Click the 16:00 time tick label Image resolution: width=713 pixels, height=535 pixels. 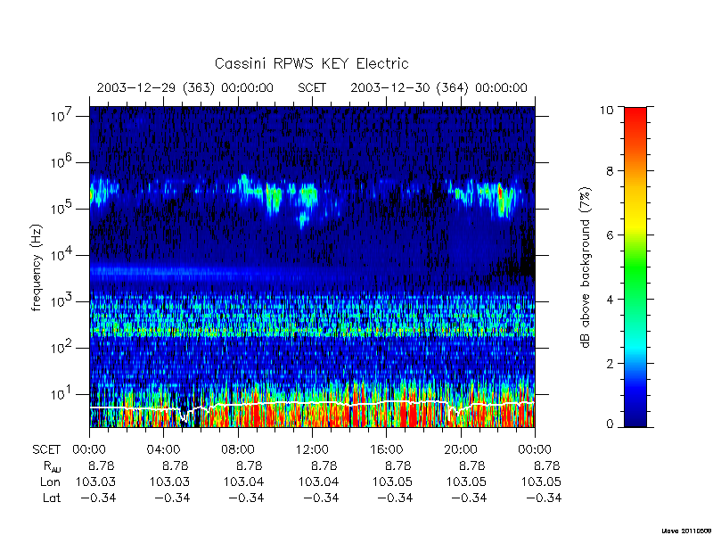coord(386,449)
